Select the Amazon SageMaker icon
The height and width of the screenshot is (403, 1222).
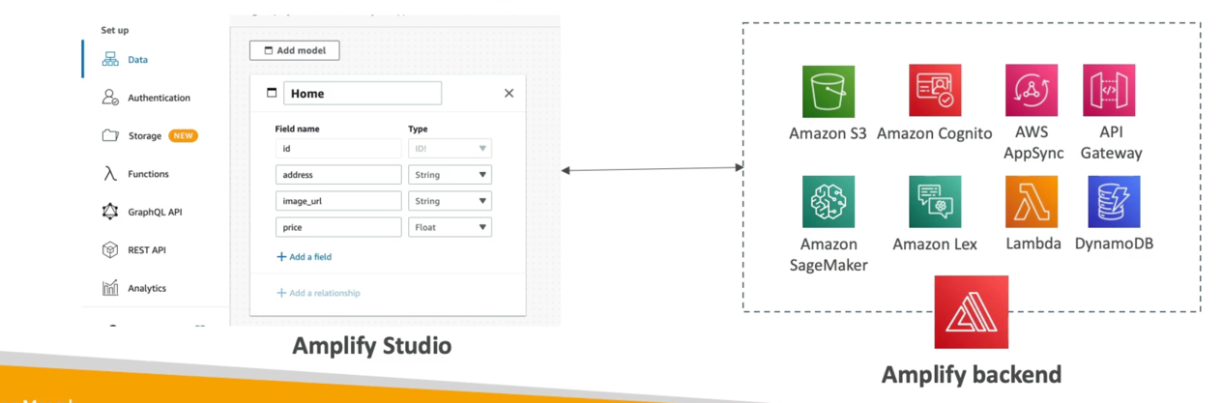(828, 201)
